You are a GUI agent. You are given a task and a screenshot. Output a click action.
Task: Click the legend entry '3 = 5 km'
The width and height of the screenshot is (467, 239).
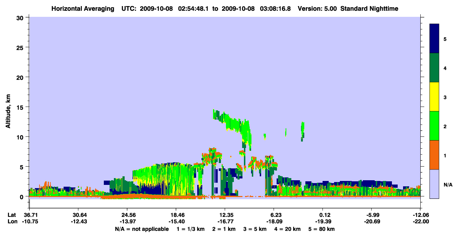pyautogui.click(x=255, y=229)
